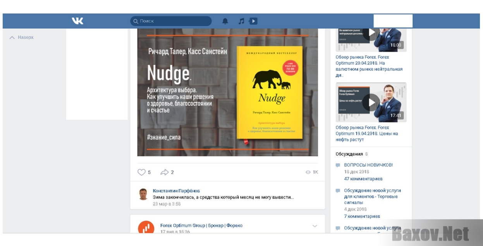
Task: Focus the Поиск search field
Action: 171,21
